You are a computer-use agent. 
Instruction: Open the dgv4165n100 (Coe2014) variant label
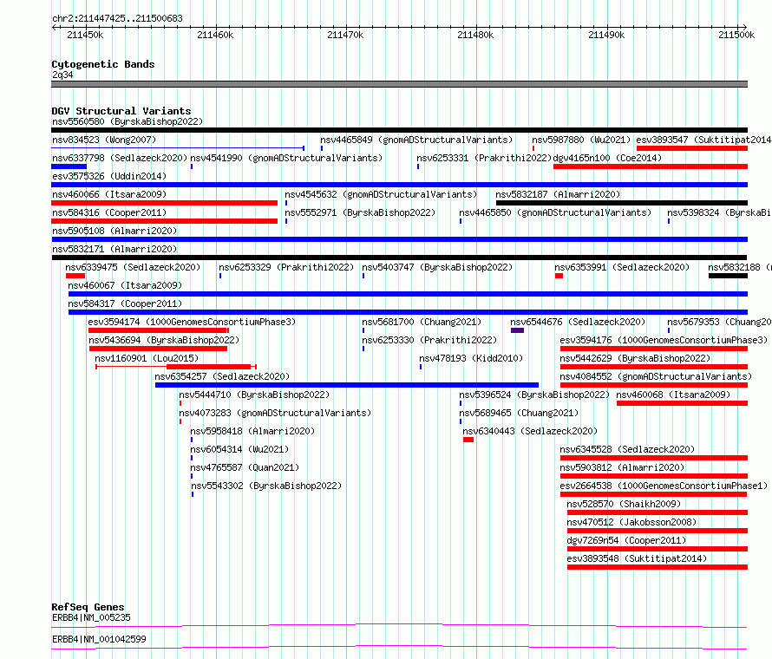coord(607,158)
